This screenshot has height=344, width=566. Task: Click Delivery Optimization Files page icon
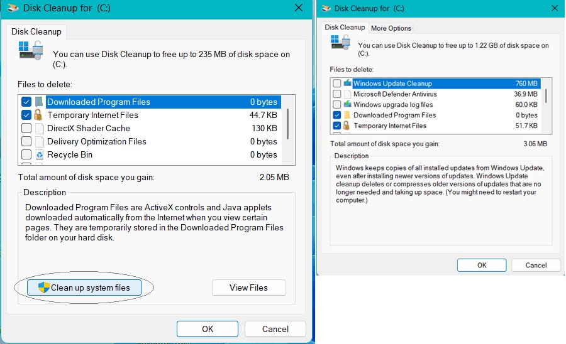40,142
